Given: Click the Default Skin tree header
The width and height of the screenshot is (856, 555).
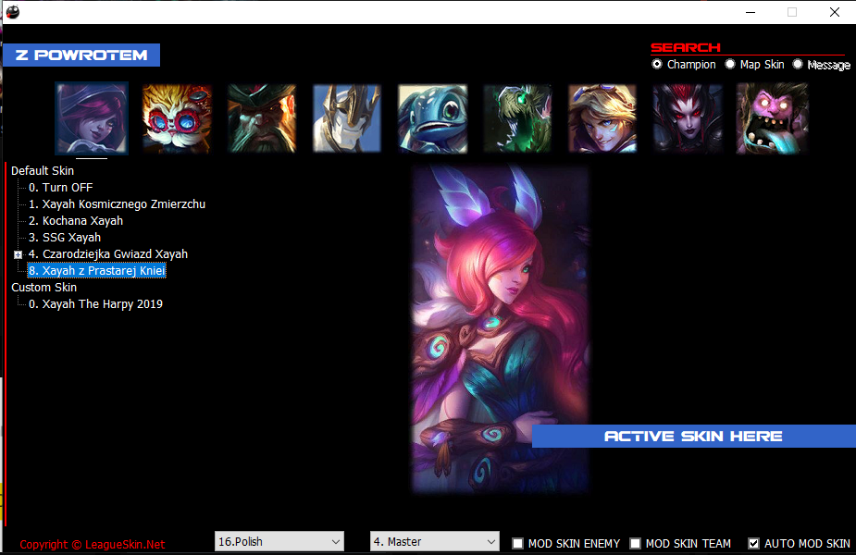Looking at the screenshot, I should click(x=43, y=171).
